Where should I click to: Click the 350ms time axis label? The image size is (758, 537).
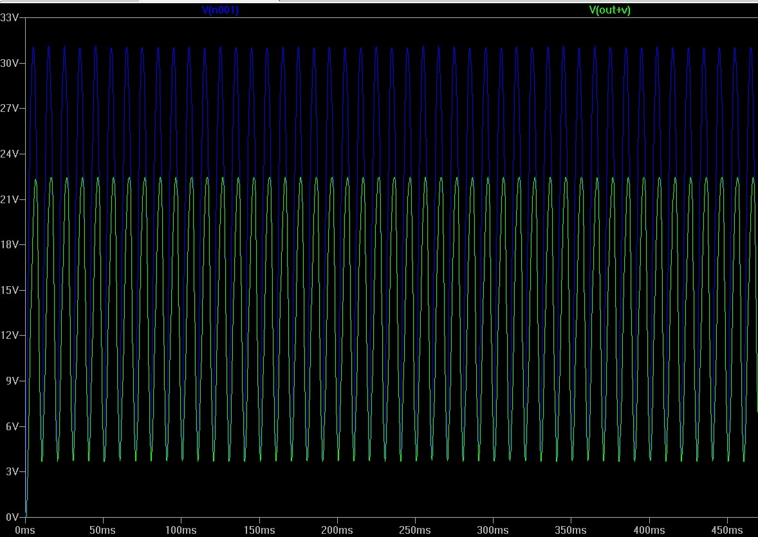571,530
